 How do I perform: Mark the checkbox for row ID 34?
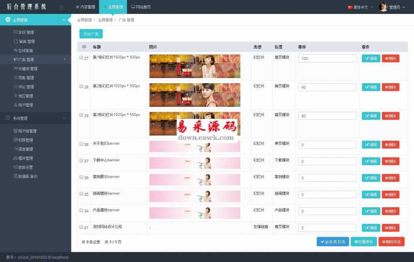point(81,210)
